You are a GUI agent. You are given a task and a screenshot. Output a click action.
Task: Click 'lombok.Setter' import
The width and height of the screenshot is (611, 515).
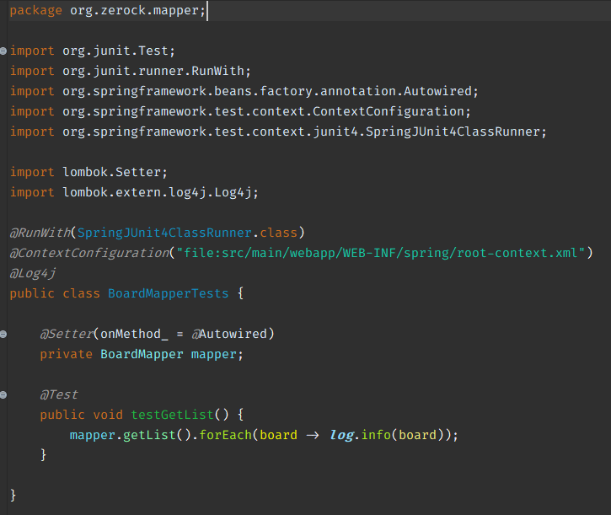111,172
